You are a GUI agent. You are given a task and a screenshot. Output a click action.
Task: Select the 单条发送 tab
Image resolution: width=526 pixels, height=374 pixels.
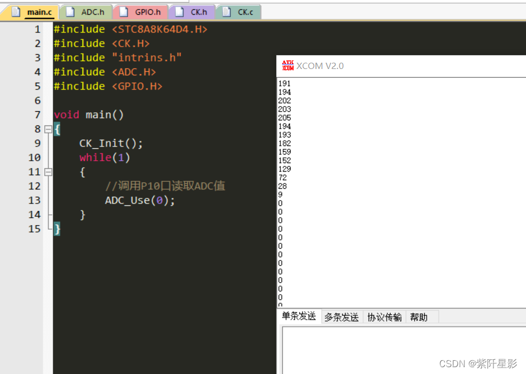299,317
